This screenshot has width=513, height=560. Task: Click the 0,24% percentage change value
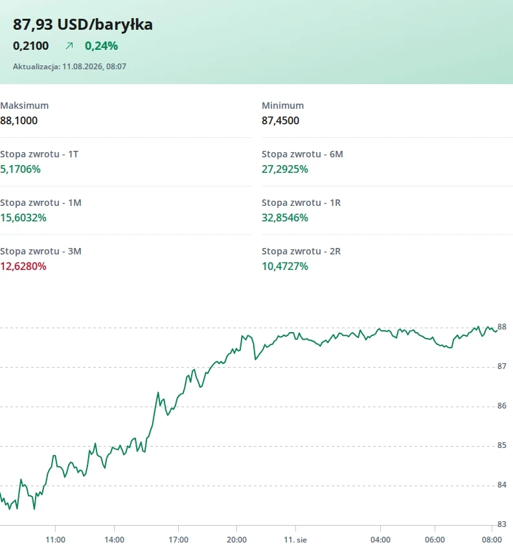102,46
